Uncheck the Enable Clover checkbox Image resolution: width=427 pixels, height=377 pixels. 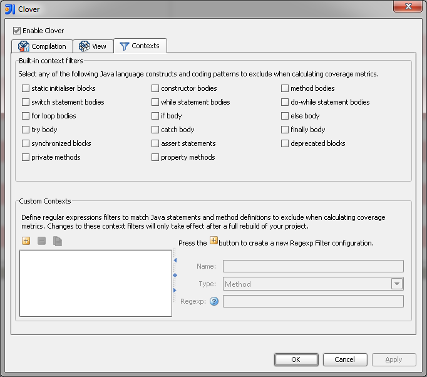coord(17,31)
